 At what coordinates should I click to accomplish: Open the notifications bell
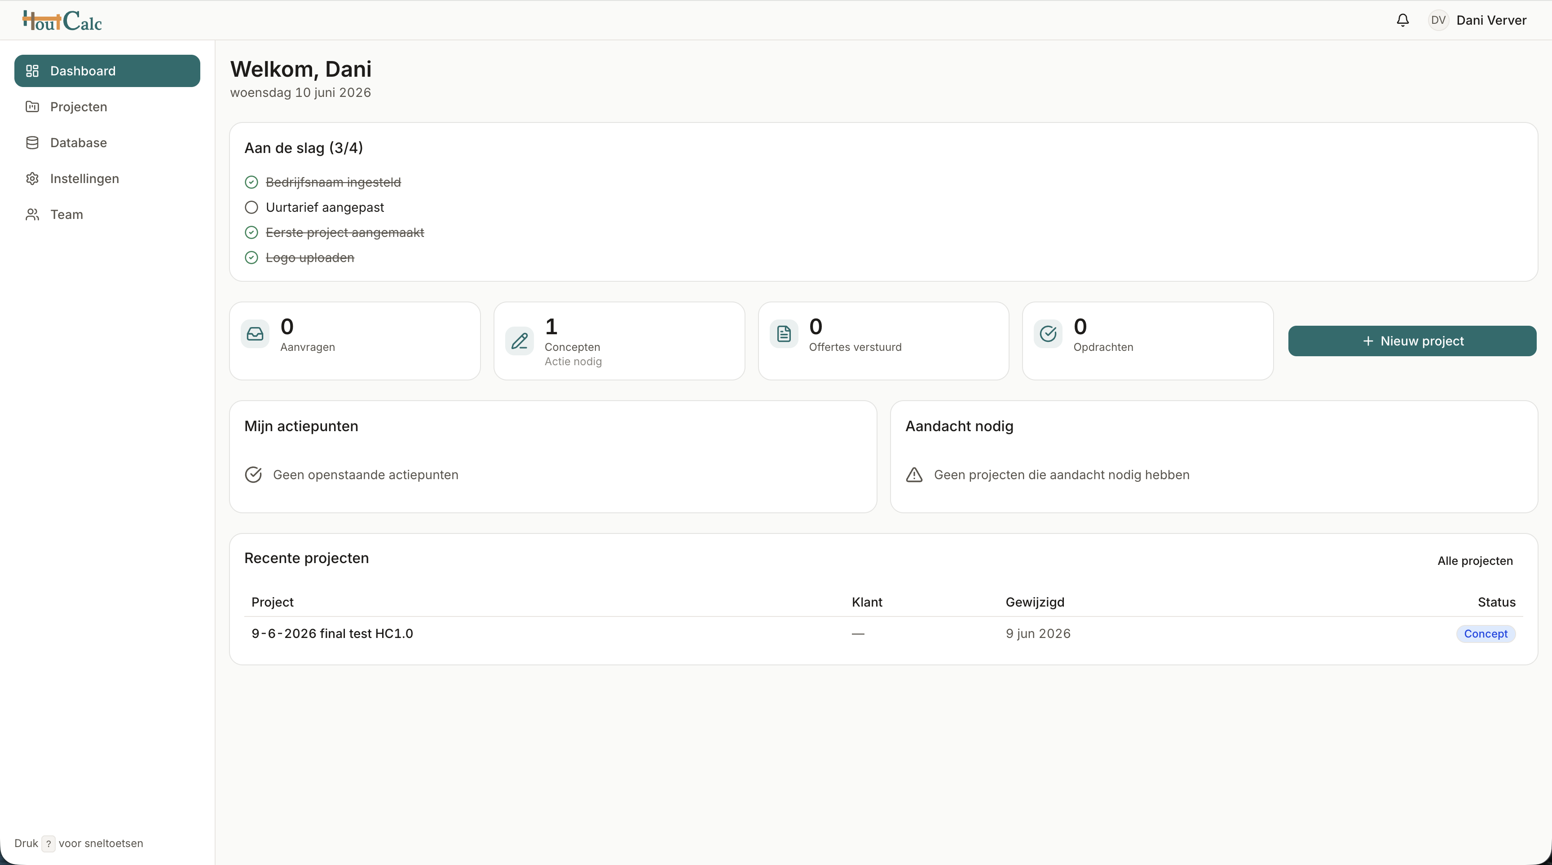pos(1402,21)
